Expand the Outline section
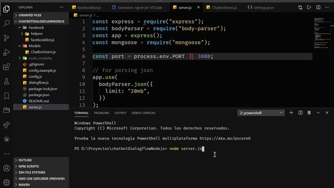Viewport: 334px width, 188px height. (41, 160)
